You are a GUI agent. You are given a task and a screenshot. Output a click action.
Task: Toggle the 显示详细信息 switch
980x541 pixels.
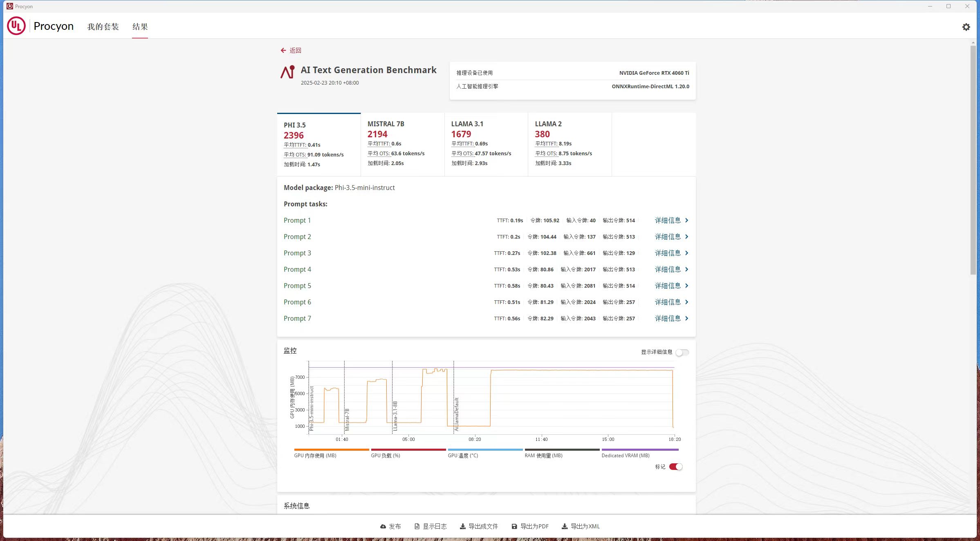(x=682, y=352)
